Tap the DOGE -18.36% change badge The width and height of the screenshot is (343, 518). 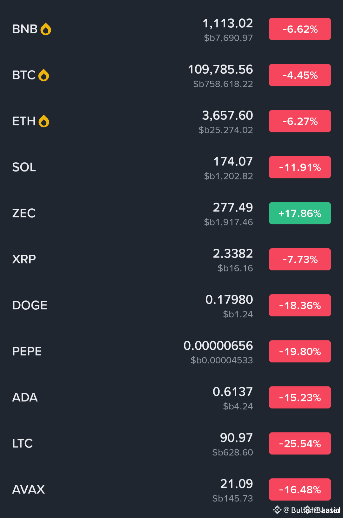pos(300,306)
